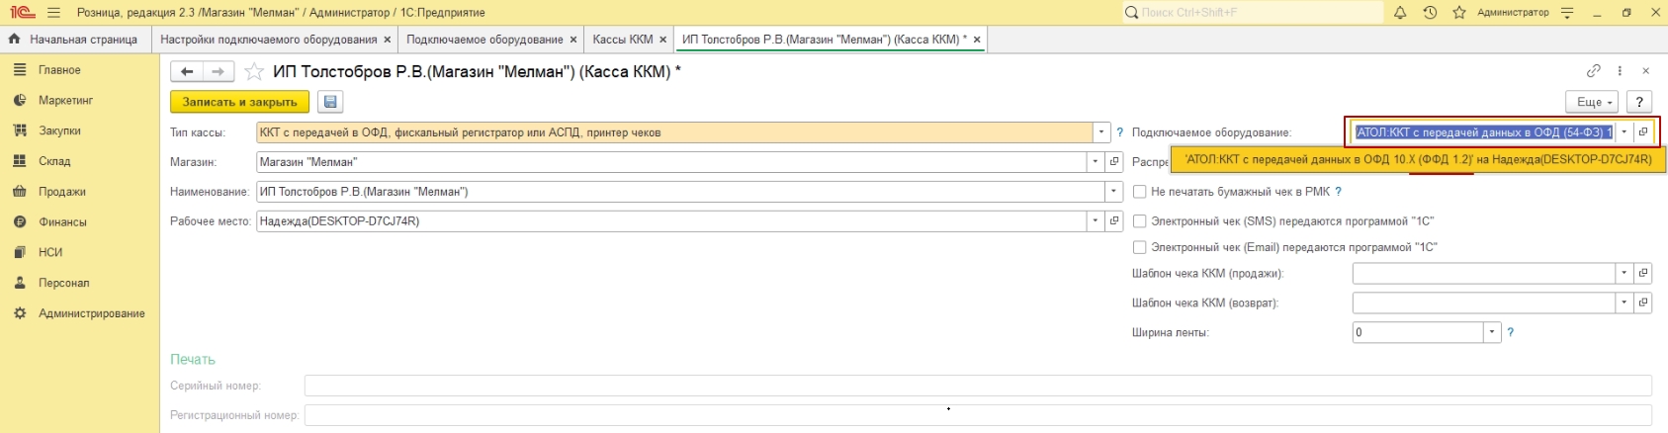
Task: Open Магазин value with open-form icon
Action: [1114, 162]
